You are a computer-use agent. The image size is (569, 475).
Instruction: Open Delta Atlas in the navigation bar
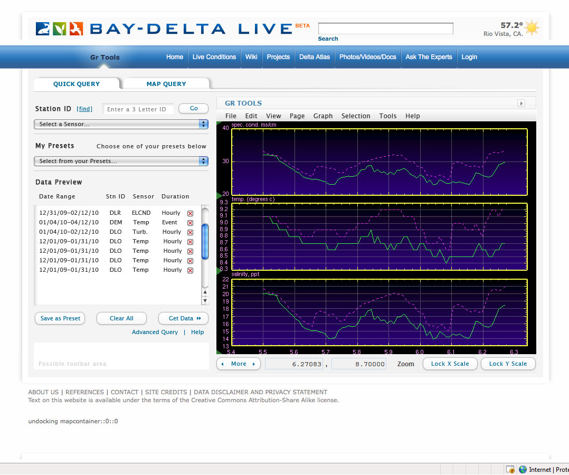tap(315, 57)
